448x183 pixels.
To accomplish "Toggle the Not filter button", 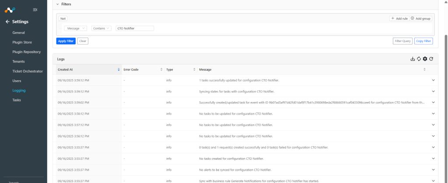I will (x=63, y=18).
